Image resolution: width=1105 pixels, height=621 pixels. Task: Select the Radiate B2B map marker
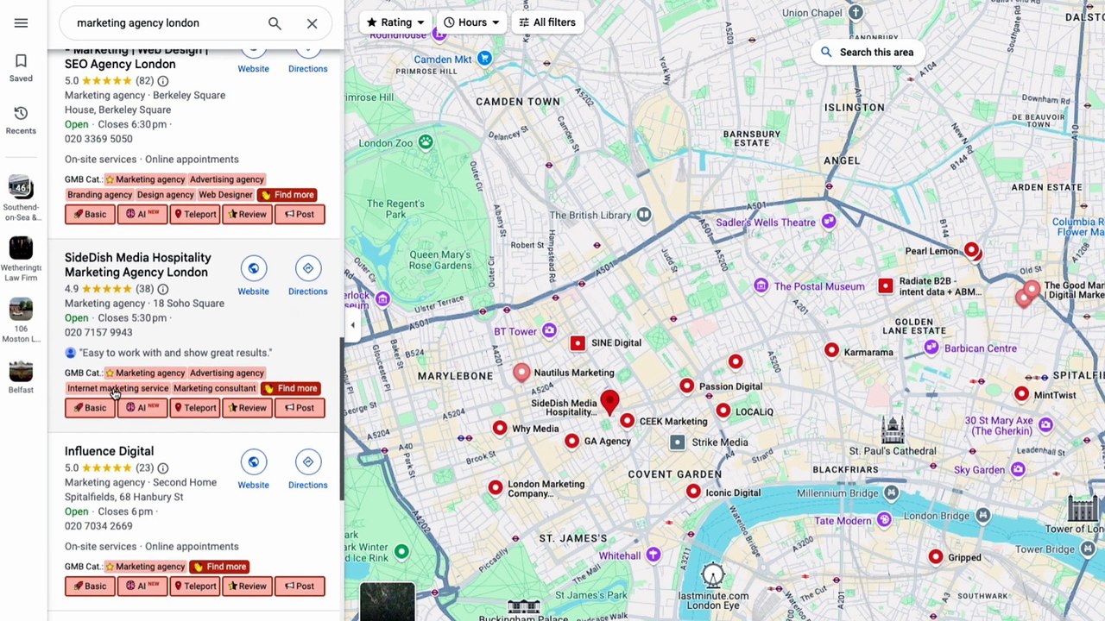[x=886, y=285]
